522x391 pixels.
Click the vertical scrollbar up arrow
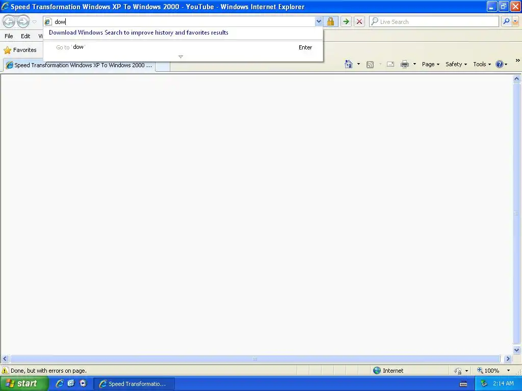coord(517,79)
